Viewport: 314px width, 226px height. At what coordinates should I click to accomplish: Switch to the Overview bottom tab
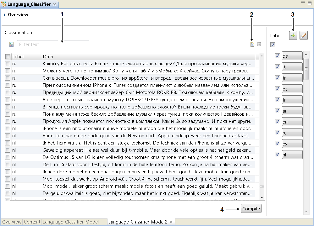(x=12, y=222)
